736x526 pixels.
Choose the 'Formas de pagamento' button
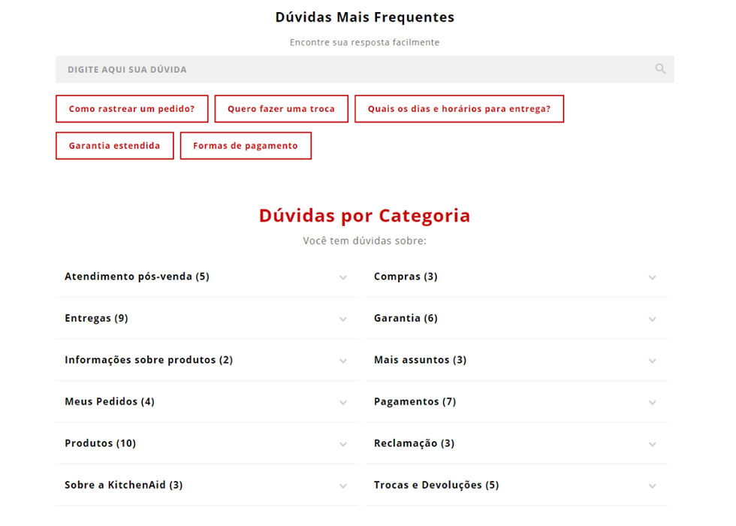pos(246,146)
